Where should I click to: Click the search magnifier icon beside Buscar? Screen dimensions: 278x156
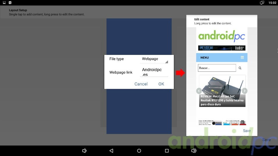pos(240,68)
